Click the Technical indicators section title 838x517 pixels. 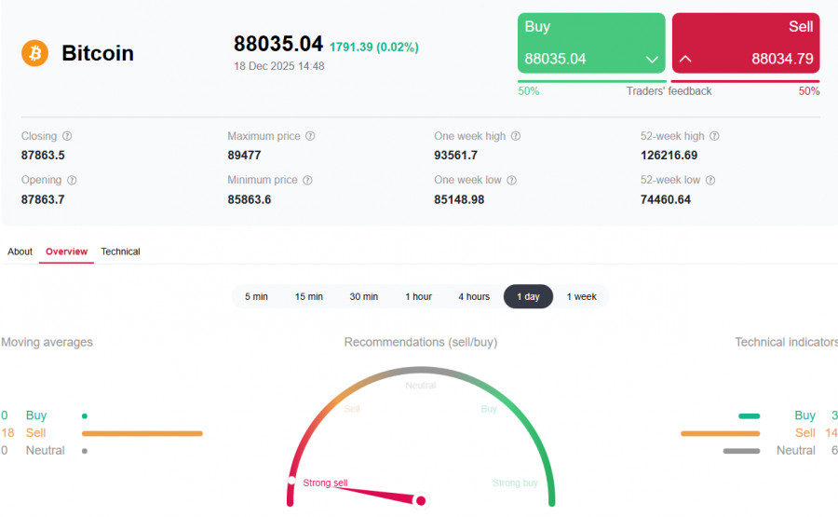pyautogui.click(x=786, y=342)
